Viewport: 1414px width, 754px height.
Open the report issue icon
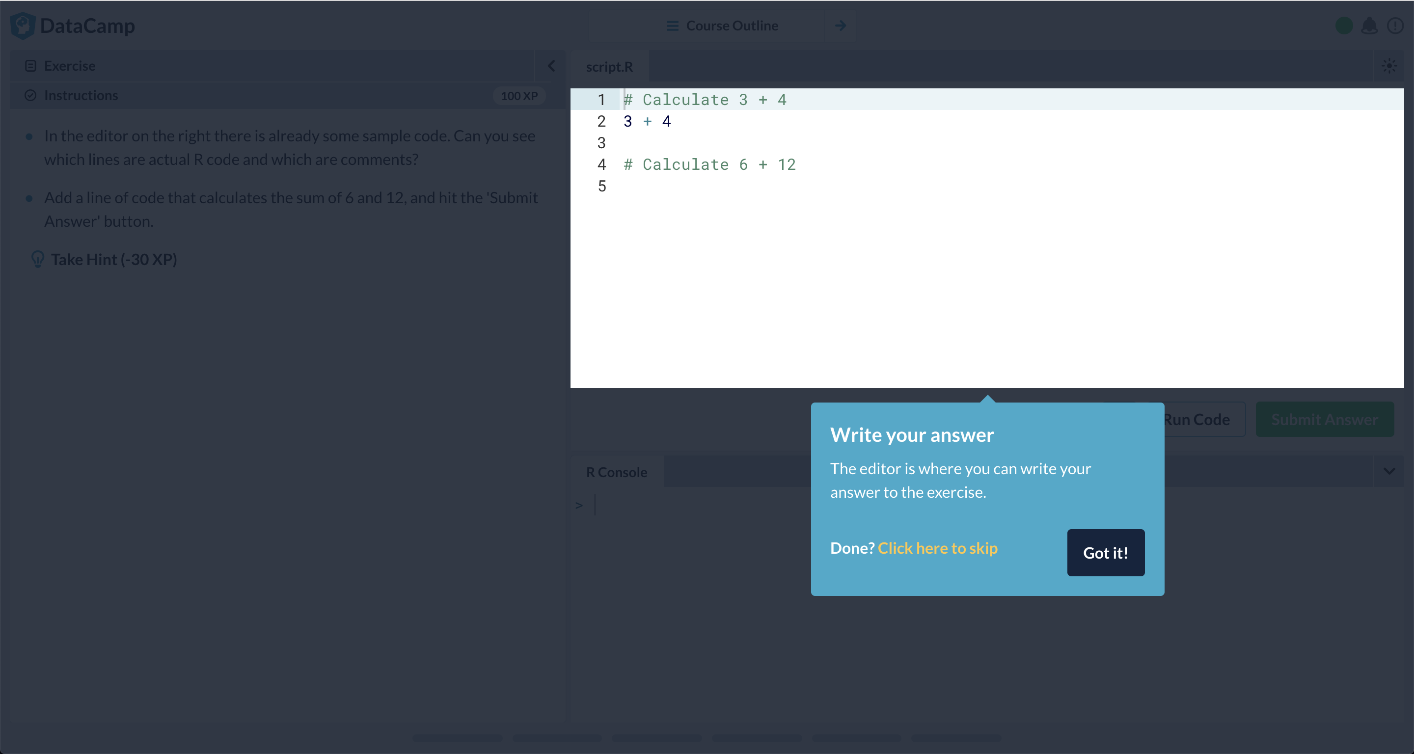coord(1395,26)
